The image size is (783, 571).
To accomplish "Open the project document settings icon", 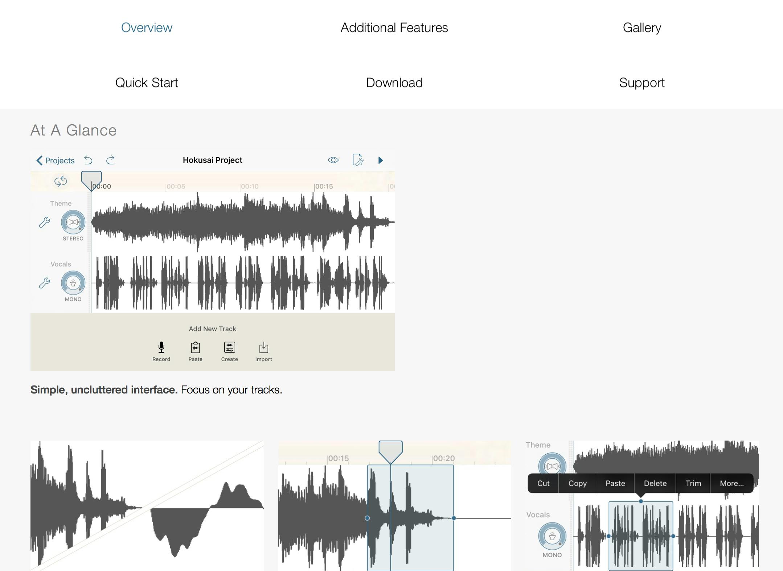I will point(358,160).
